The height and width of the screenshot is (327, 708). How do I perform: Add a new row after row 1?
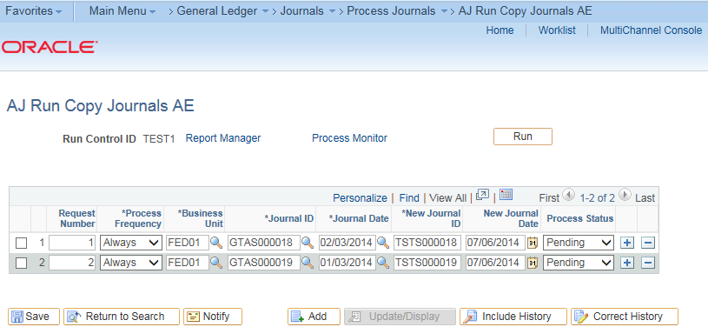point(626,243)
